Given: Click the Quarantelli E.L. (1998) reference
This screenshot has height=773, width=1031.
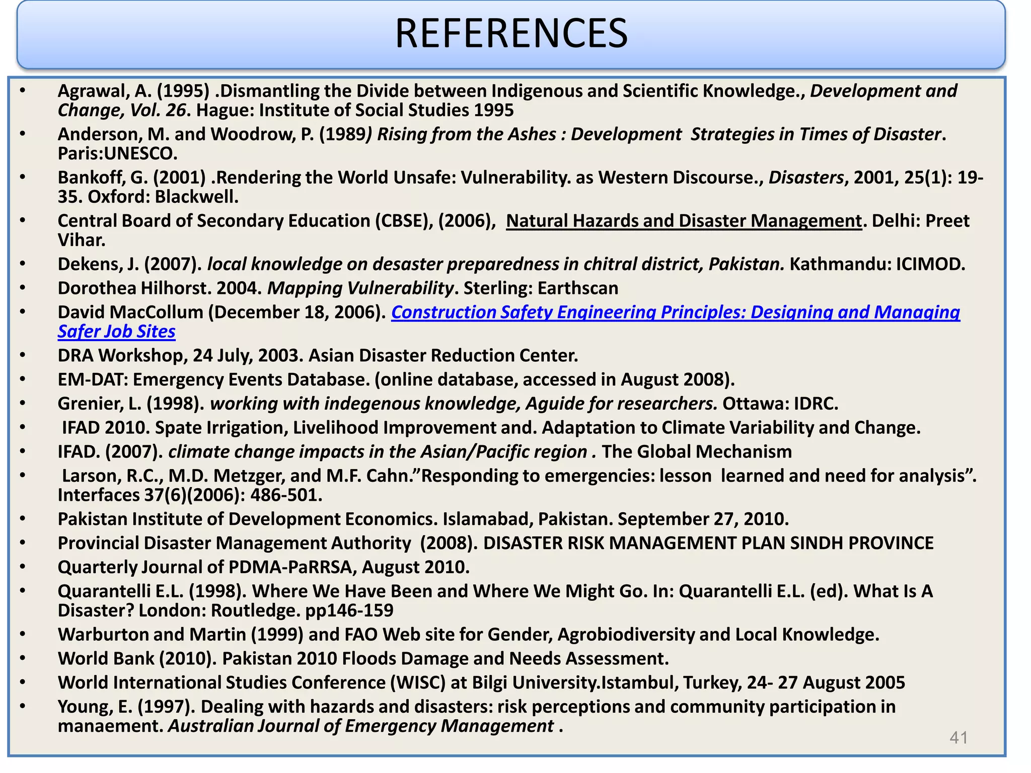Looking at the screenshot, I should pos(495,591).
